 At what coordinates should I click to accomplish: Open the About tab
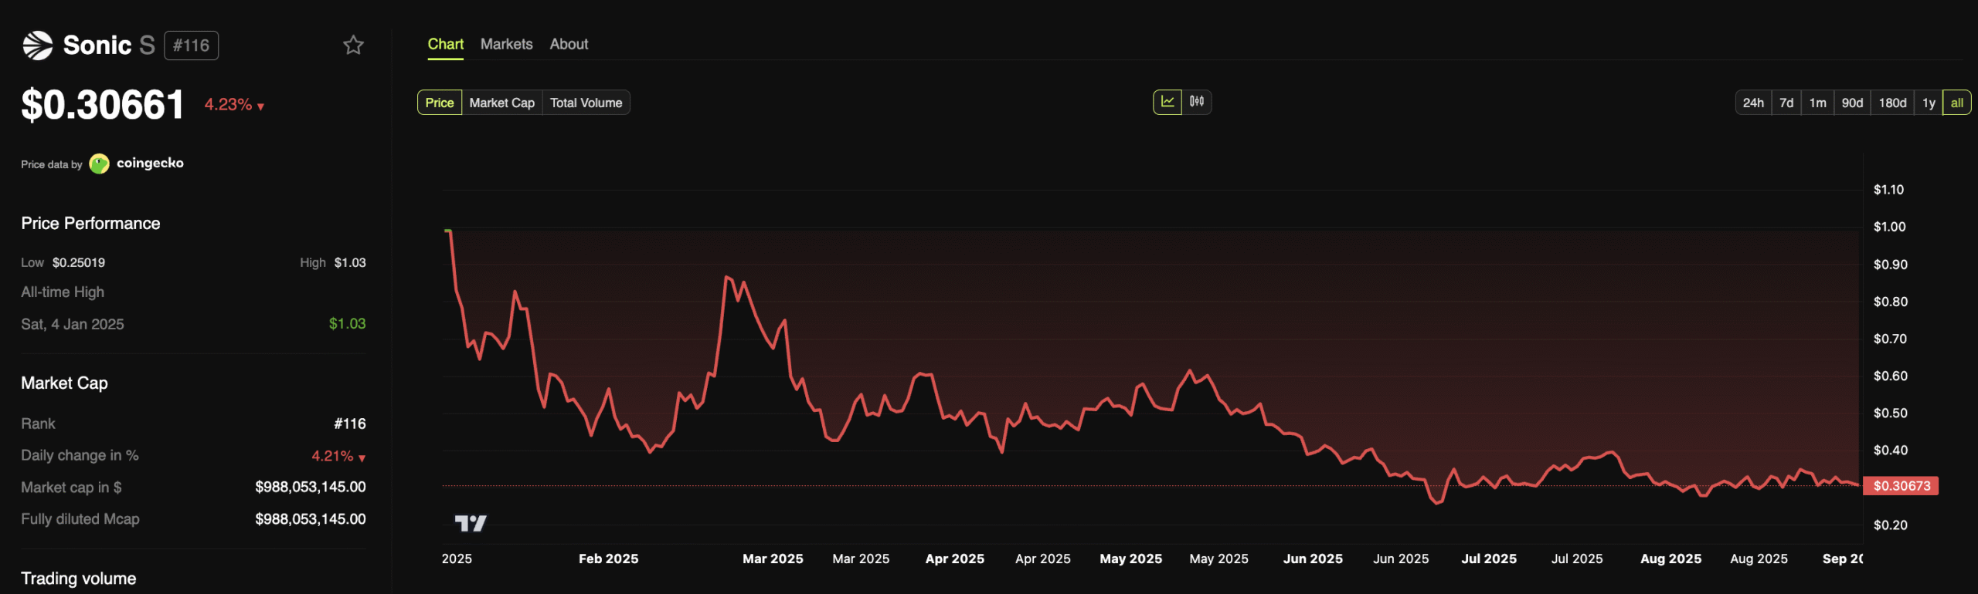point(569,44)
